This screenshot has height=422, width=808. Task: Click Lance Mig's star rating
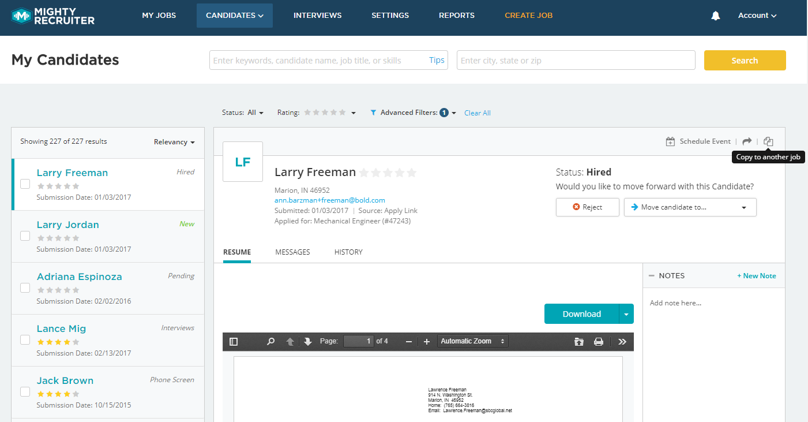(x=58, y=342)
